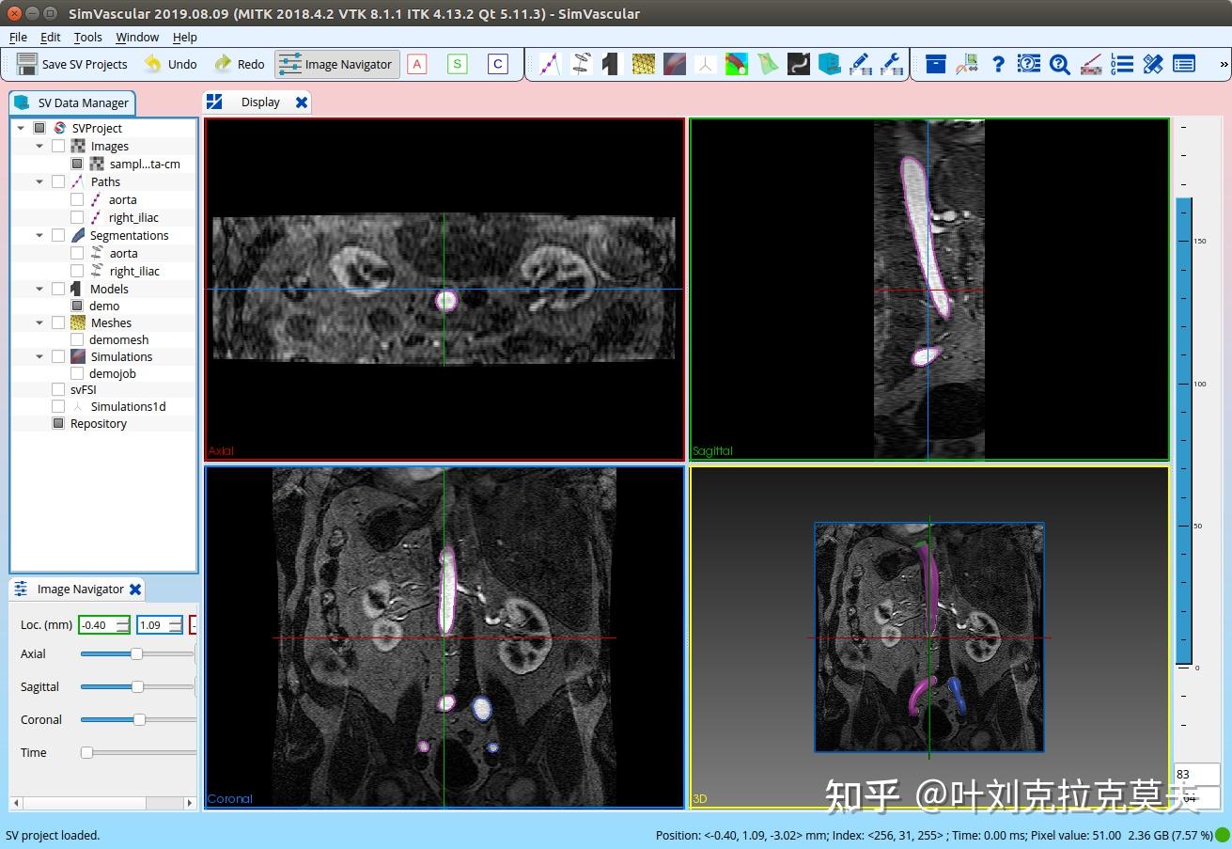Open the green surface tool icon
The width and height of the screenshot is (1232, 849).
(x=768, y=64)
